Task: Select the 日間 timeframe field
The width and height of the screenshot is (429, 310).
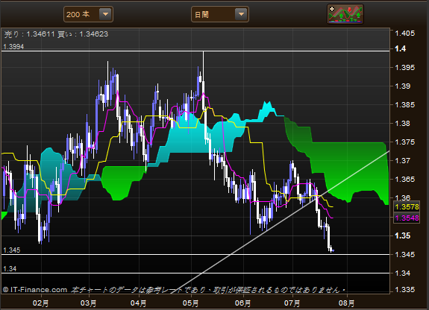Action: coord(219,14)
